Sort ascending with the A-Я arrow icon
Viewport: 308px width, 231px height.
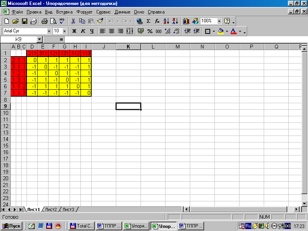[x=166, y=21]
